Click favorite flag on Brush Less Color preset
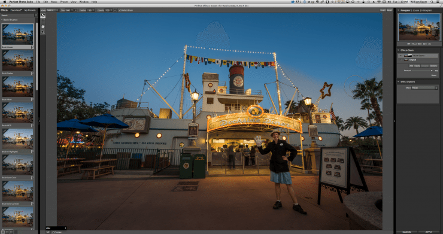The image size is (443, 234). pyautogui.click(x=32, y=178)
